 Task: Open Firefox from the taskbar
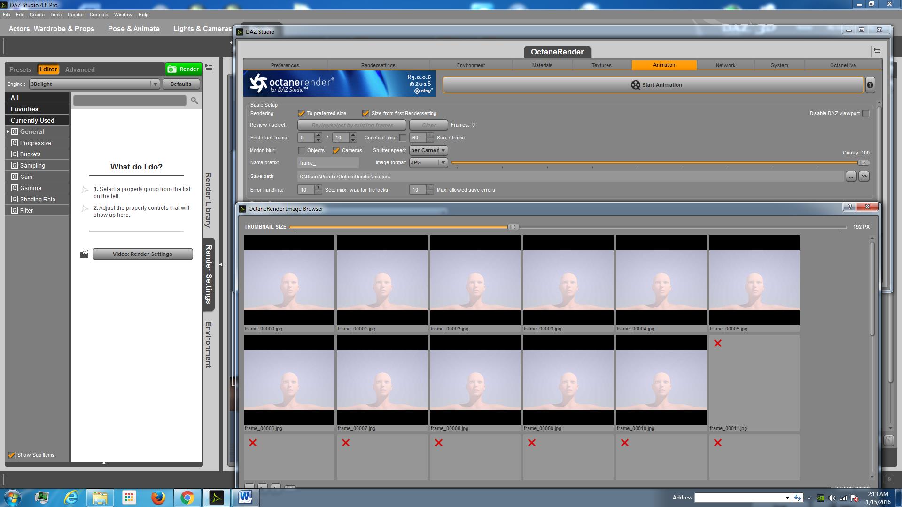point(158,498)
